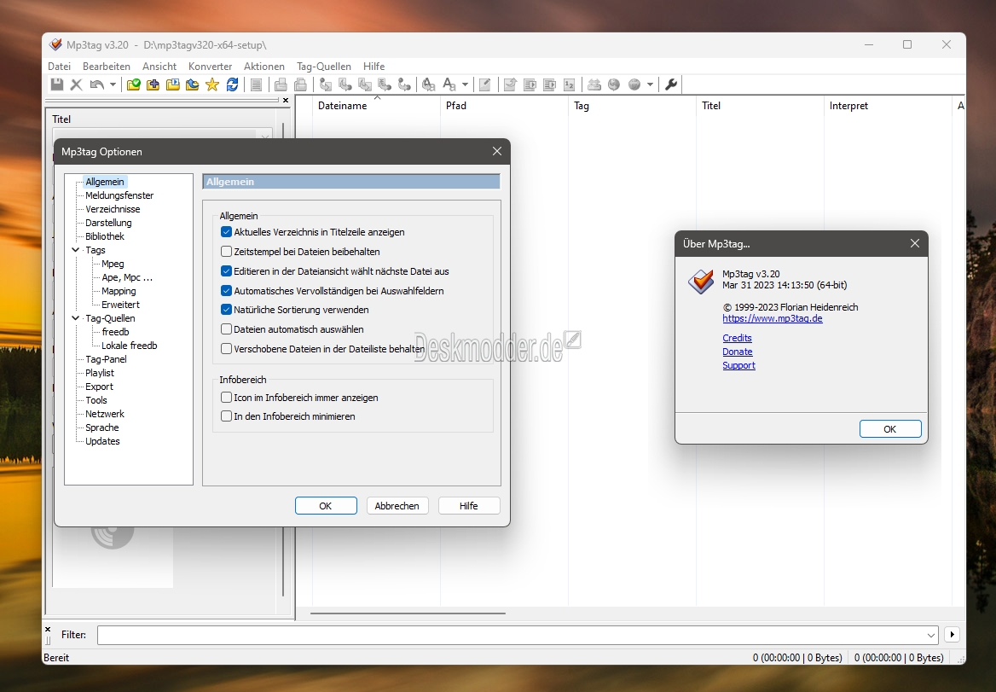This screenshot has width=996, height=692.
Task: Enable Icon im Infobereich immer anzeigen
Action: click(226, 397)
